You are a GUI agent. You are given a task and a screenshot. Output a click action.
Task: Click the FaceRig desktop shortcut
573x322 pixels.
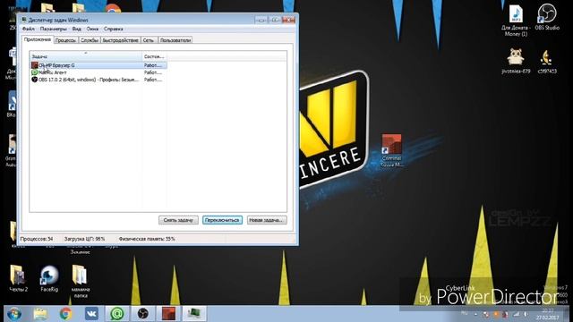(x=49, y=278)
